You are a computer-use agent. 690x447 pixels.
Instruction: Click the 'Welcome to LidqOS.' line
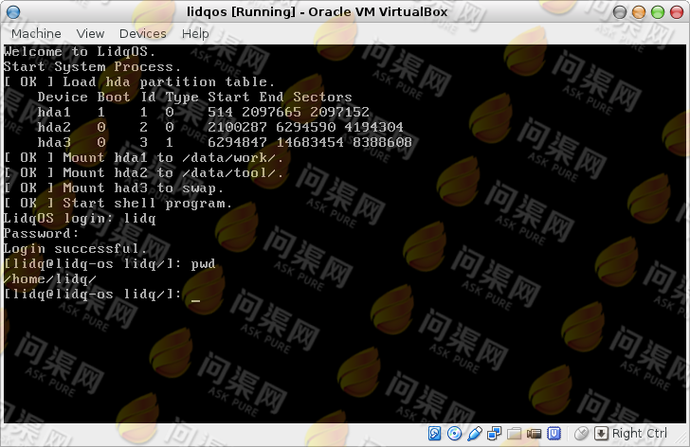[x=80, y=52]
